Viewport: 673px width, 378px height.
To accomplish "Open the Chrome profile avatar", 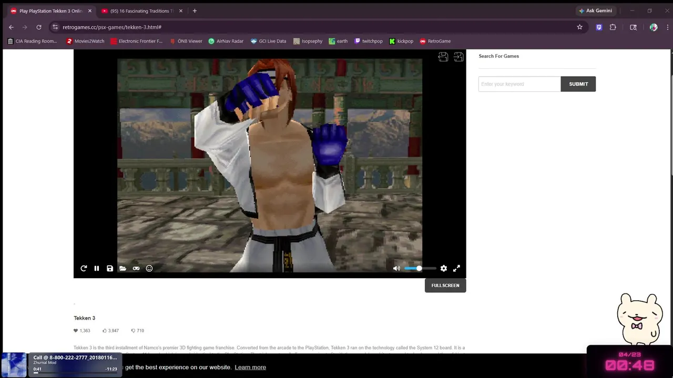I will [x=654, y=27].
